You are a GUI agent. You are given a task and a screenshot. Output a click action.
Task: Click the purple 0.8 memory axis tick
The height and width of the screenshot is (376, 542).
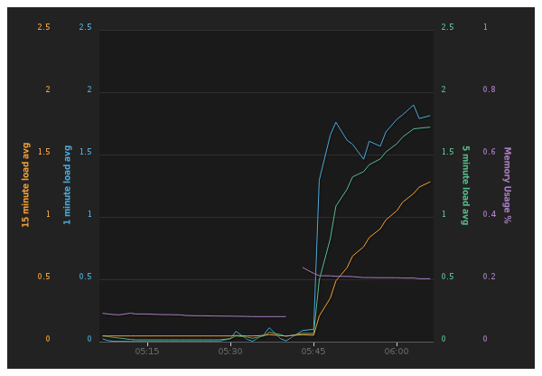tap(489, 89)
